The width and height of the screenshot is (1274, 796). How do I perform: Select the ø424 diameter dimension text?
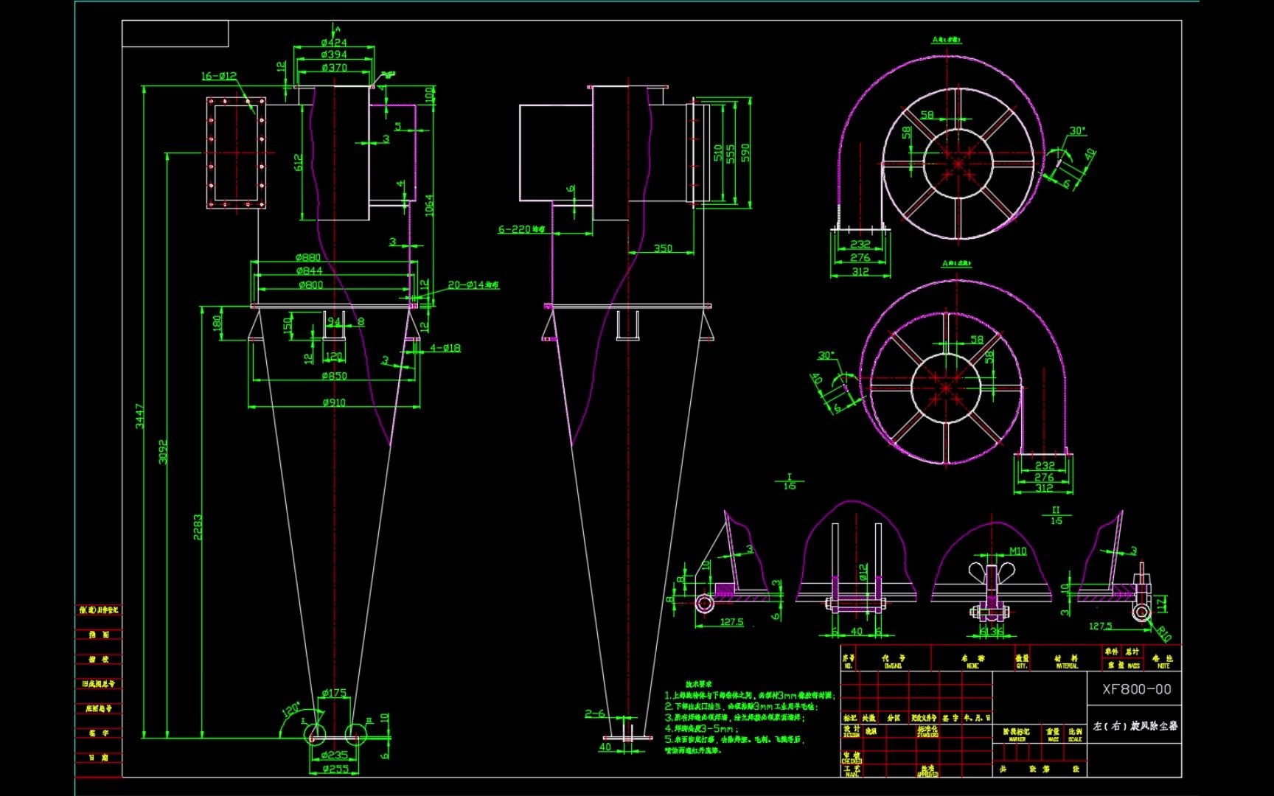click(x=334, y=43)
